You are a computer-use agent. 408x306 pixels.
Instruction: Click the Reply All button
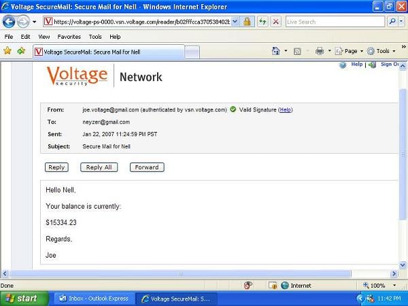click(99, 167)
